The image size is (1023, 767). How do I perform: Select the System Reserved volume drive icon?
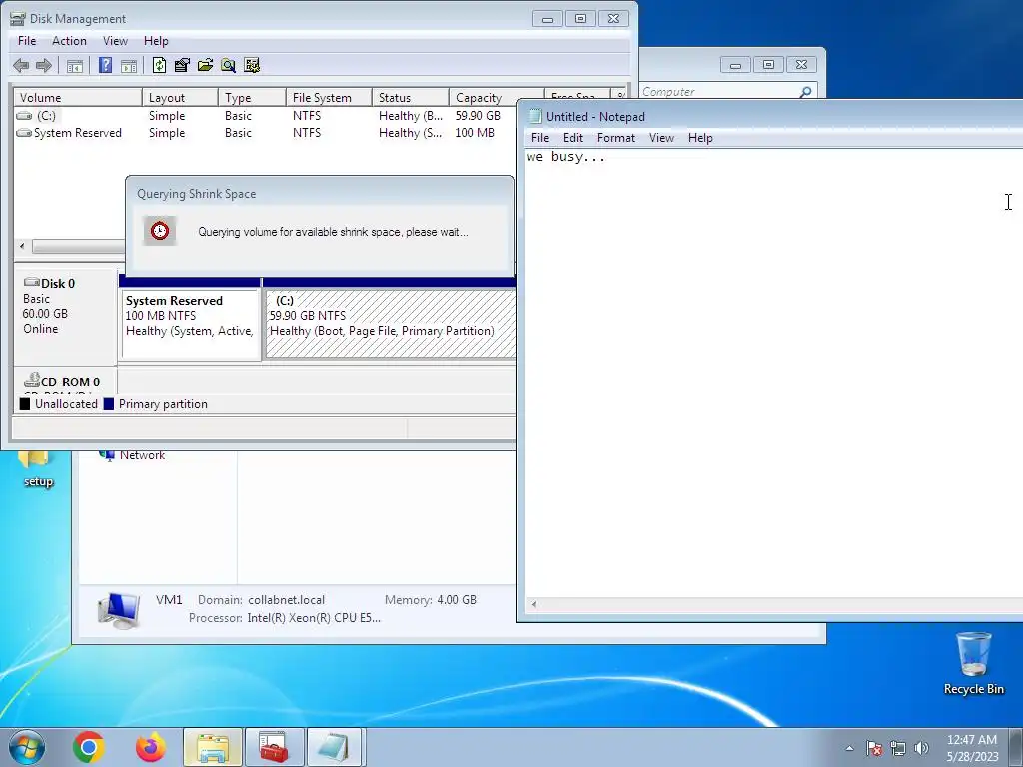tap(24, 133)
